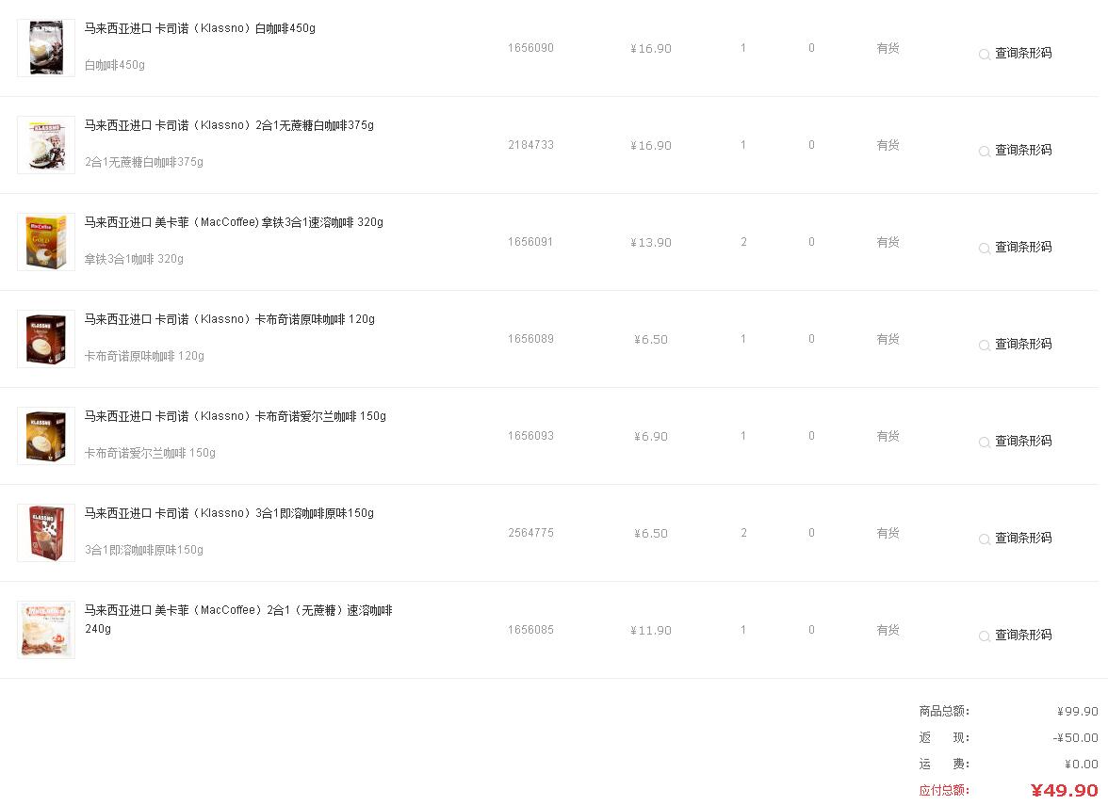The image size is (1108, 805).
Task: Click the barcode query icon for item 1656090
Action: click(984, 55)
